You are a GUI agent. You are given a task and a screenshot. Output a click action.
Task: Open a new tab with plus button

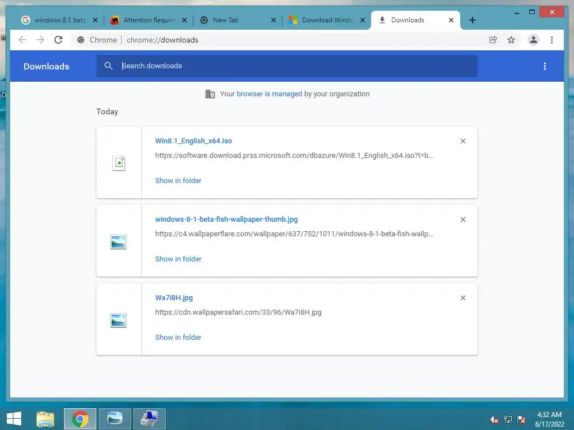473,20
